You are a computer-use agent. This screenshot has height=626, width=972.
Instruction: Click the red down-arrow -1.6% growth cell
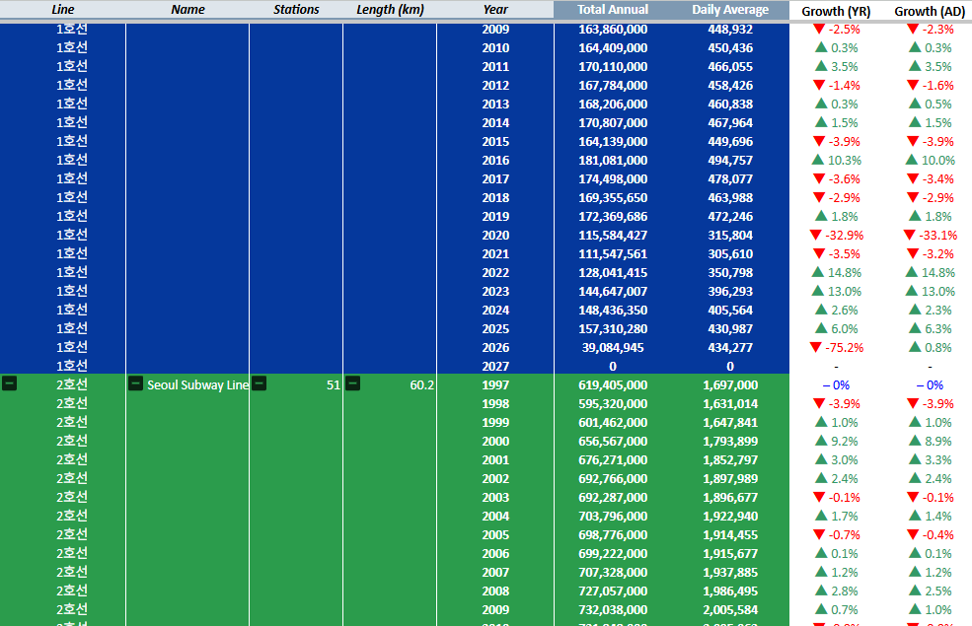[930, 86]
